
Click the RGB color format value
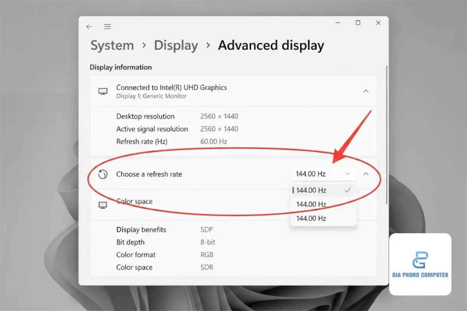[x=207, y=255]
